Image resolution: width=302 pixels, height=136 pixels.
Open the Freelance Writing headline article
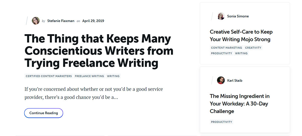[x=99, y=51]
